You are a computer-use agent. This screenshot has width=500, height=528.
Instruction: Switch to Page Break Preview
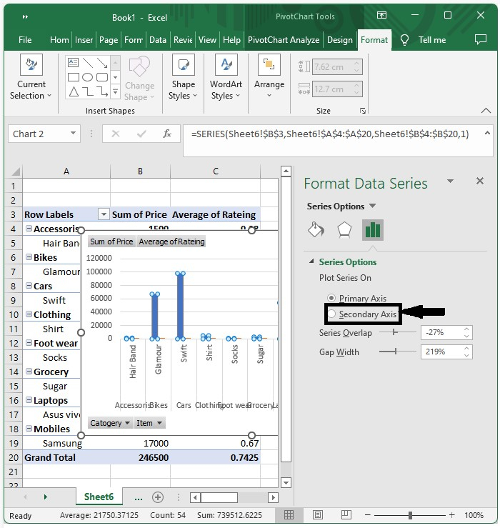click(x=346, y=515)
